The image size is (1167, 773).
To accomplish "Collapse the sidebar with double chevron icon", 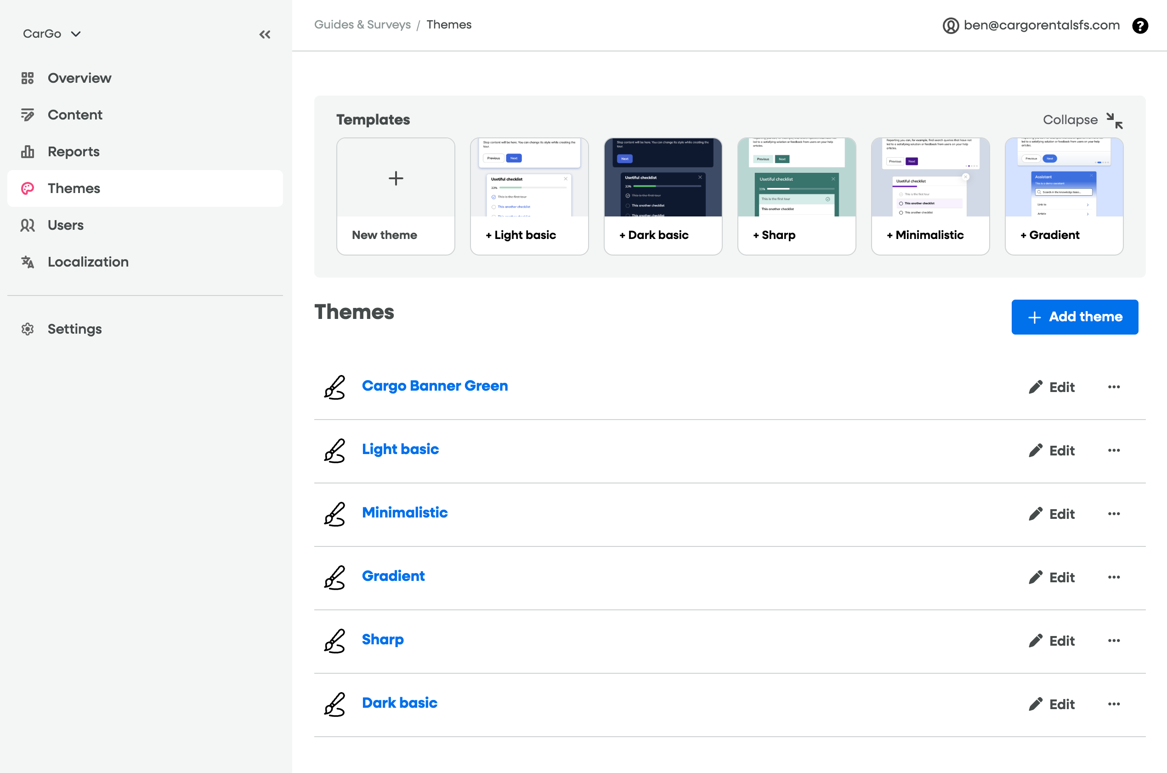I will pyautogui.click(x=265, y=34).
